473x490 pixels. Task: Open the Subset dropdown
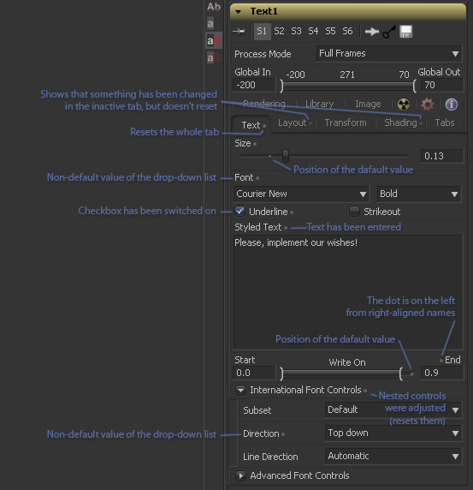[x=393, y=409]
